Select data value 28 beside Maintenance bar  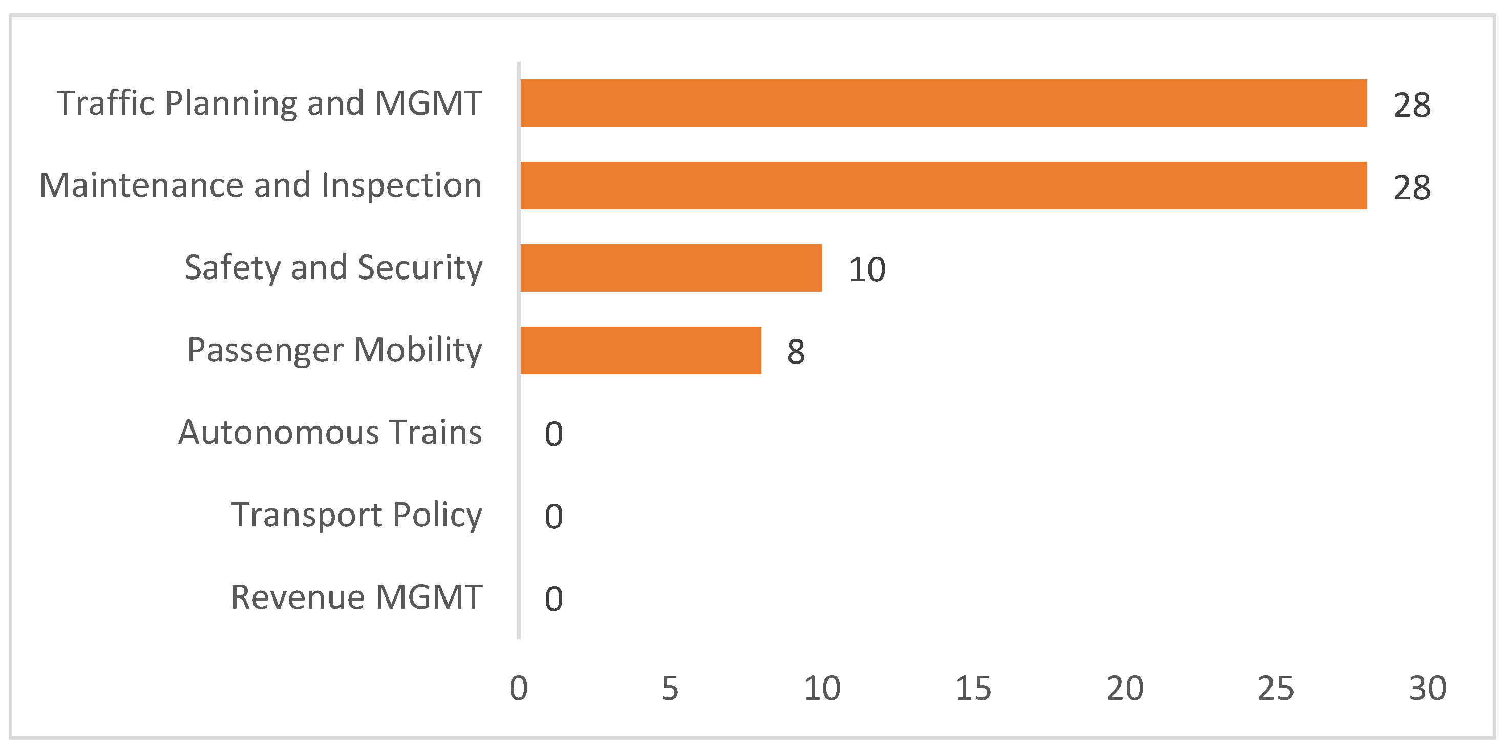tap(1411, 188)
